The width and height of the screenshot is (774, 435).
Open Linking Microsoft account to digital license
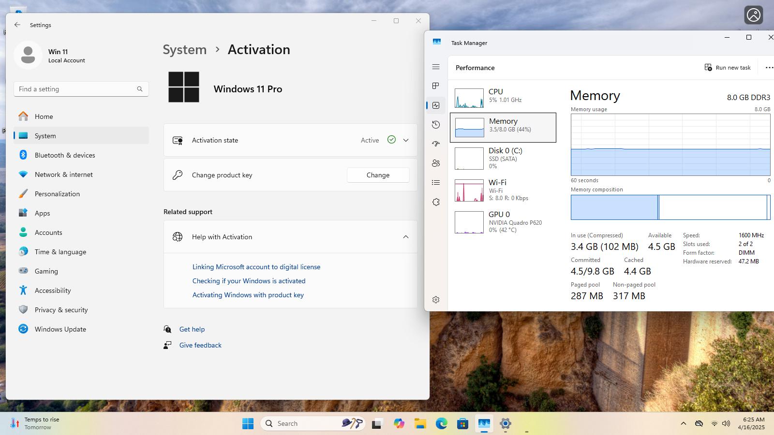tap(256, 267)
